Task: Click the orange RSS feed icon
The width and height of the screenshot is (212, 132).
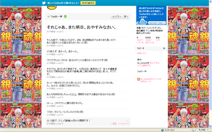Action: 138,79
